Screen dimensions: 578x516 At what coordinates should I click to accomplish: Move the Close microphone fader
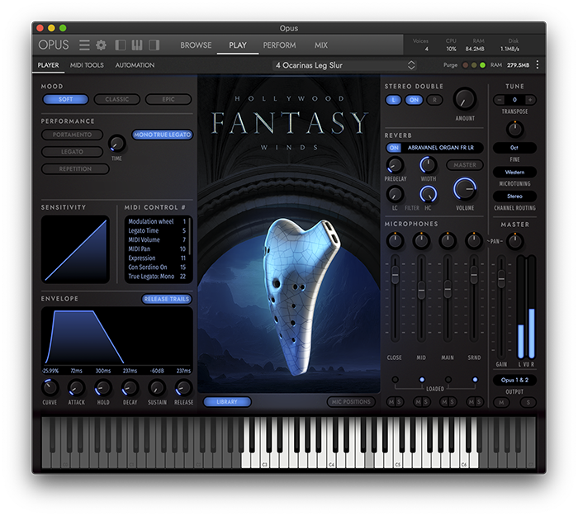click(x=395, y=275)
